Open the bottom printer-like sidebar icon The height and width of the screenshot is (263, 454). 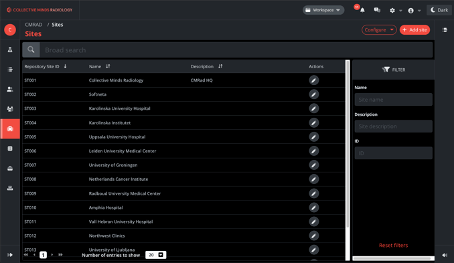click(x=10, y=188)
